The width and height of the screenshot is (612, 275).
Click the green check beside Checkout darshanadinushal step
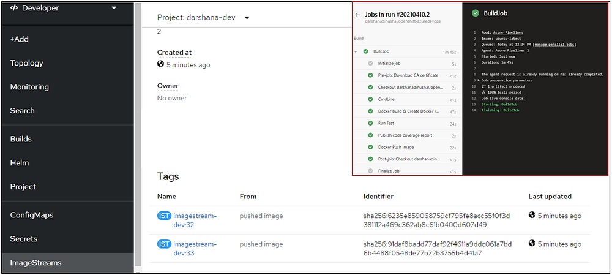click(370, 88)
